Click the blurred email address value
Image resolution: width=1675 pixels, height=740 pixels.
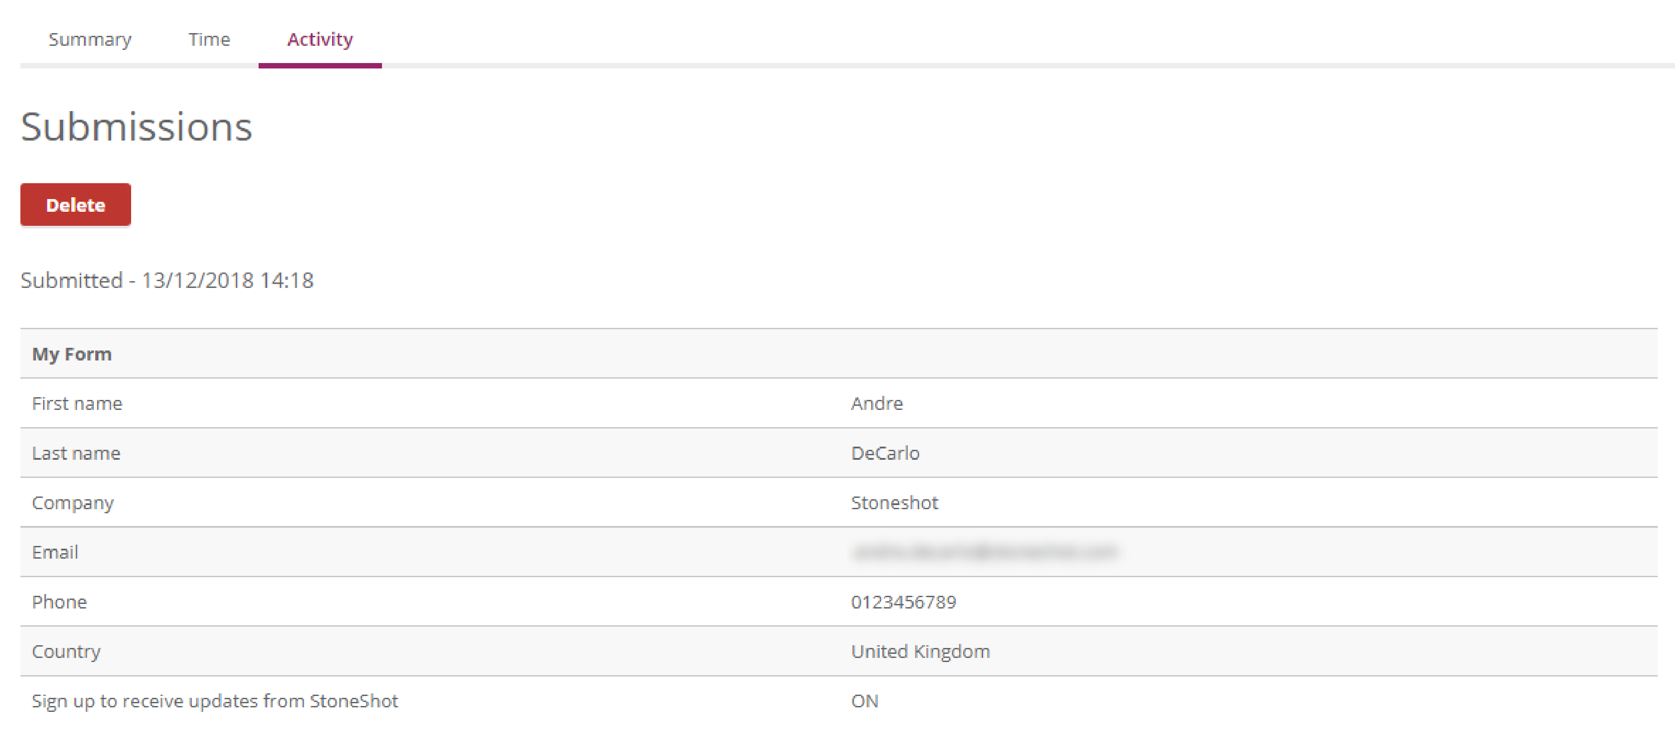[x=984, y=552]
